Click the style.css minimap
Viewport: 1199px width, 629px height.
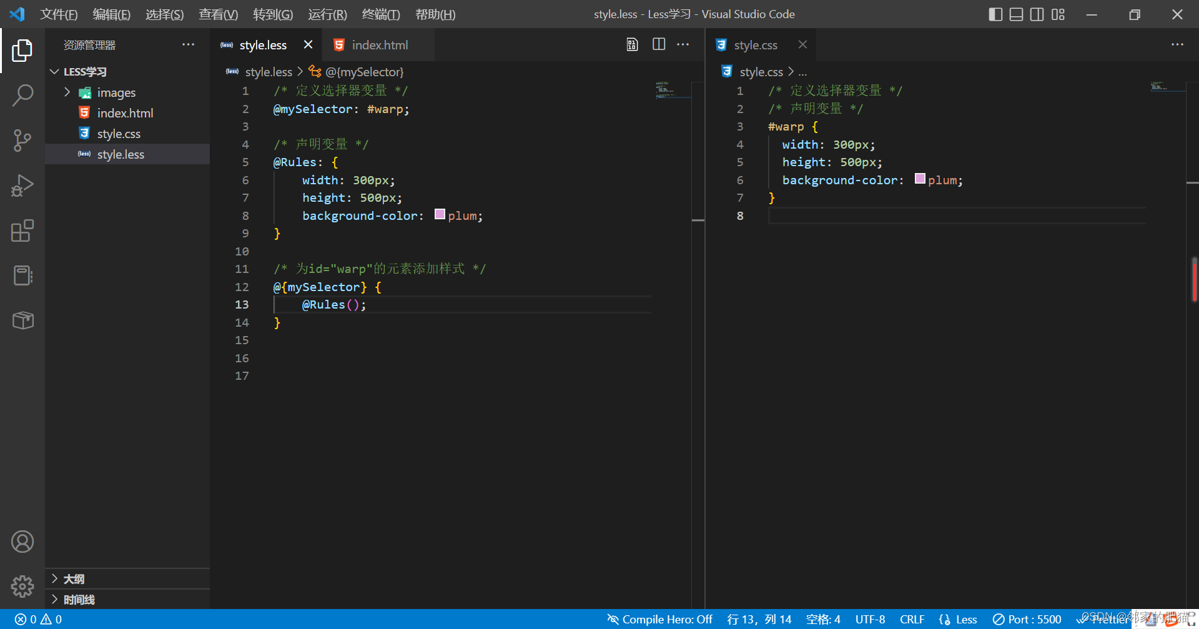point(1168,87)
